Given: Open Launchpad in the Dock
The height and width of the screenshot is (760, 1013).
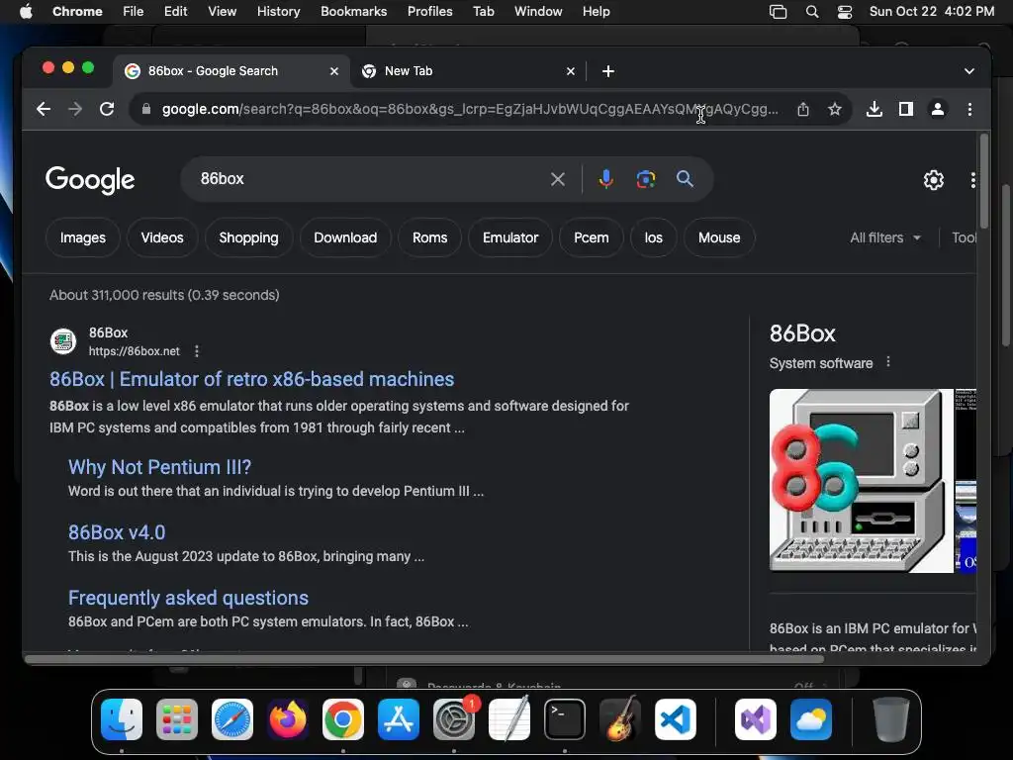Looking at the screenshot, I should pyautogui.click(x=177, y=719).
